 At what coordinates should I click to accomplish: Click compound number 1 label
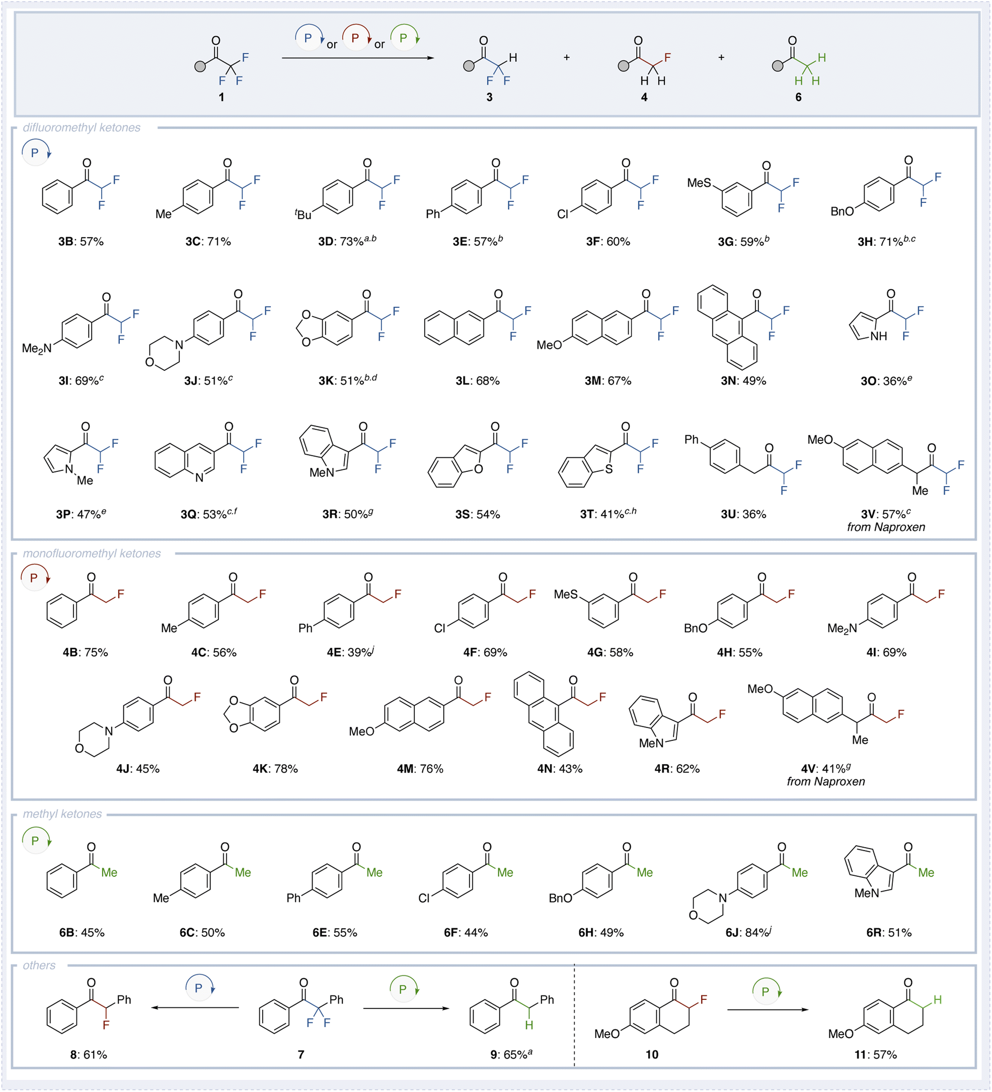(x=221, y=97)
